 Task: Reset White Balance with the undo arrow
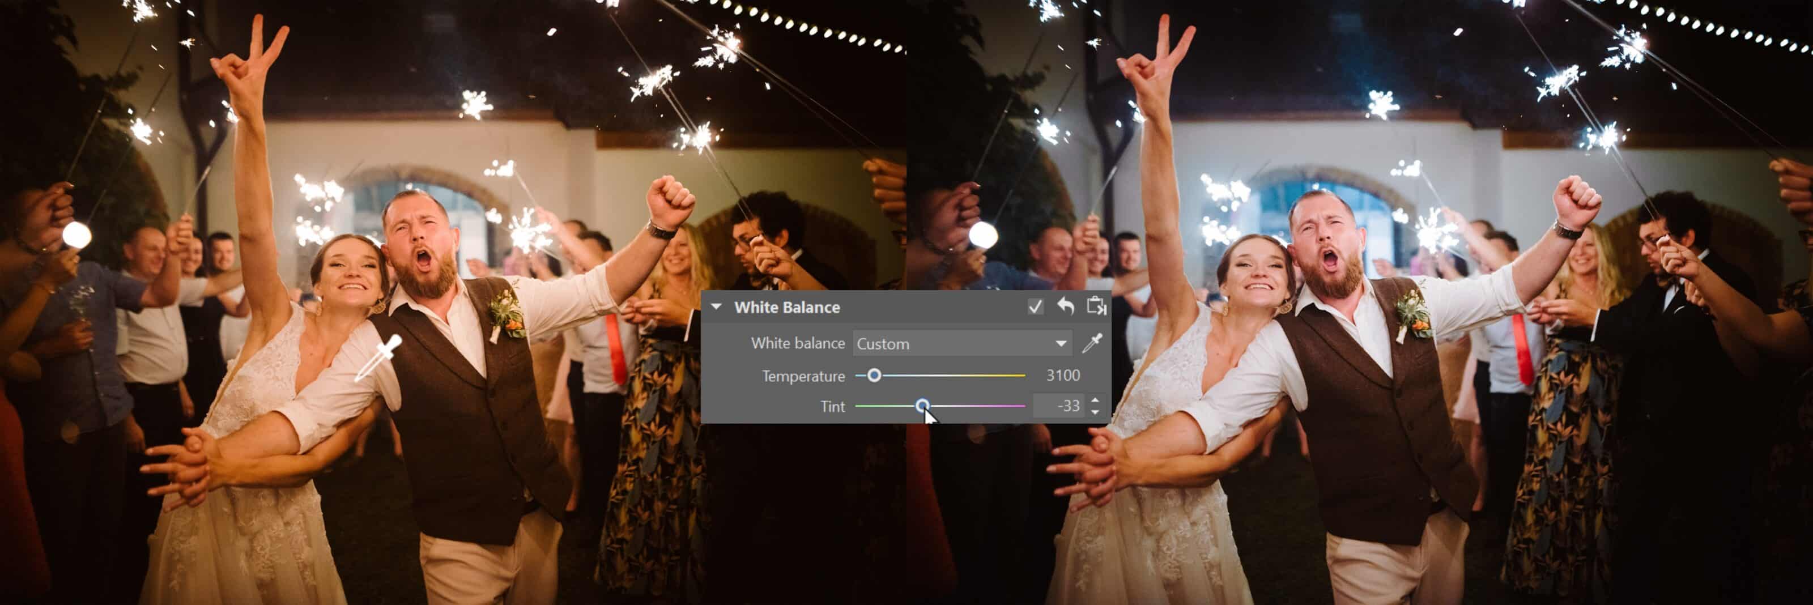(x=1066, y=306)
